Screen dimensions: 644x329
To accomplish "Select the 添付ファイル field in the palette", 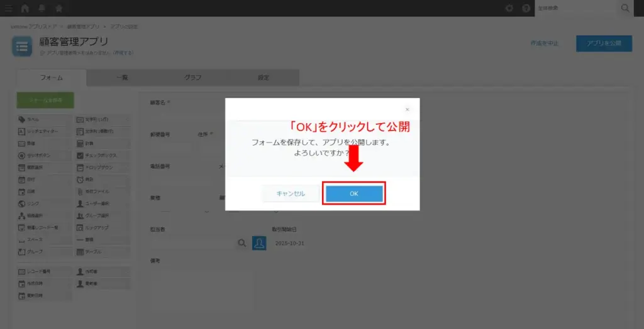I will tap(104, 191).
